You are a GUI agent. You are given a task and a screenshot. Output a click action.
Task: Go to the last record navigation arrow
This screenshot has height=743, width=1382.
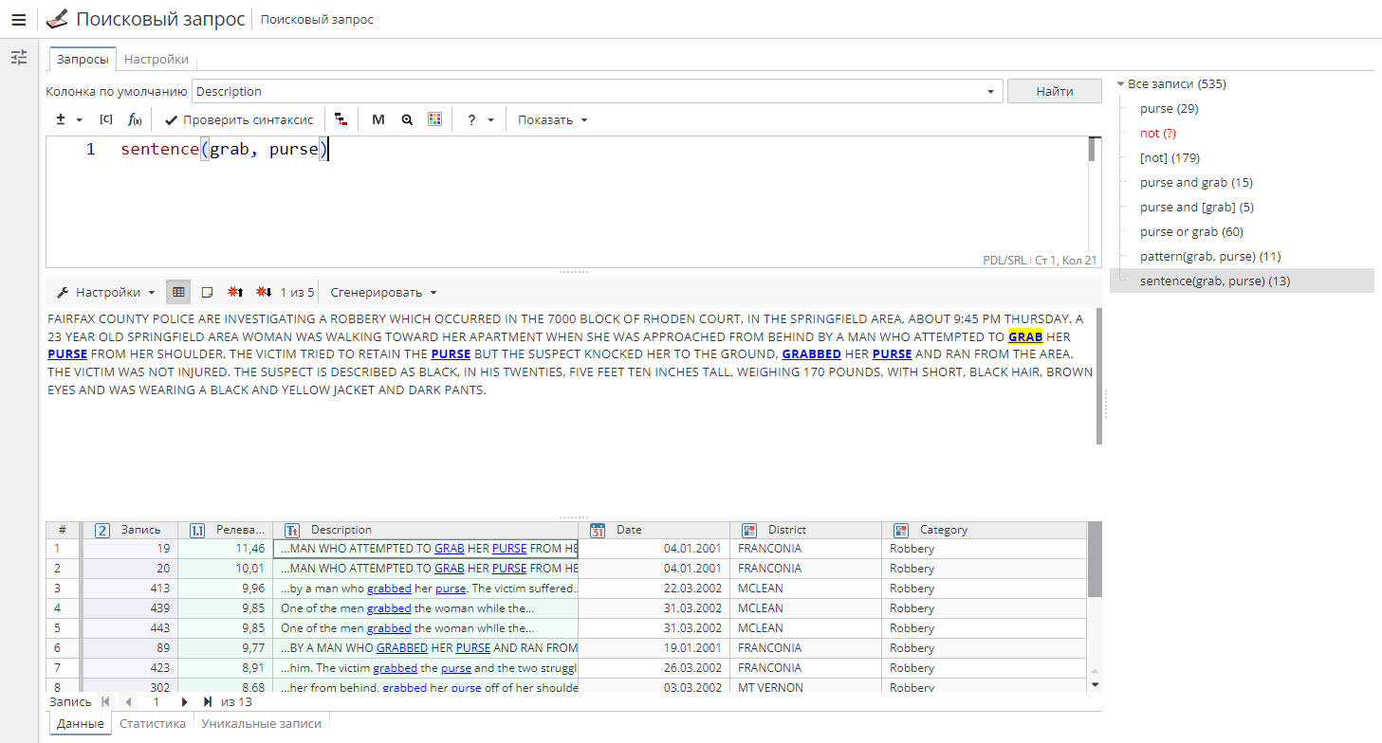[x=208, y=702]
